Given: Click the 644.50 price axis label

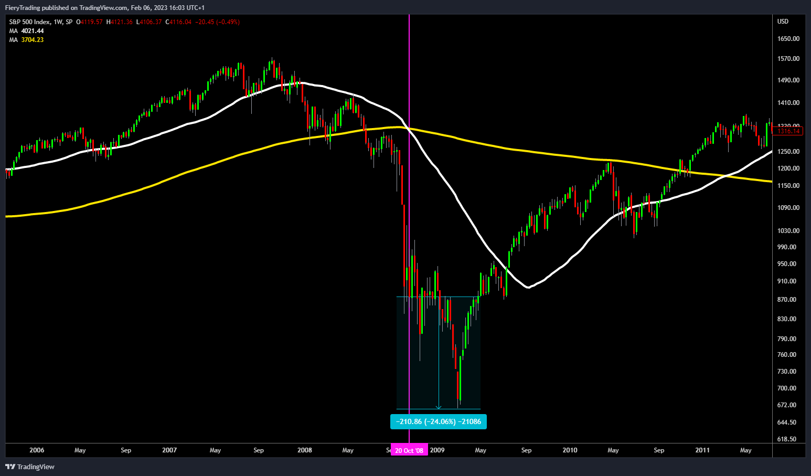Looking at the screenshot, I should (x=787, y=422).
